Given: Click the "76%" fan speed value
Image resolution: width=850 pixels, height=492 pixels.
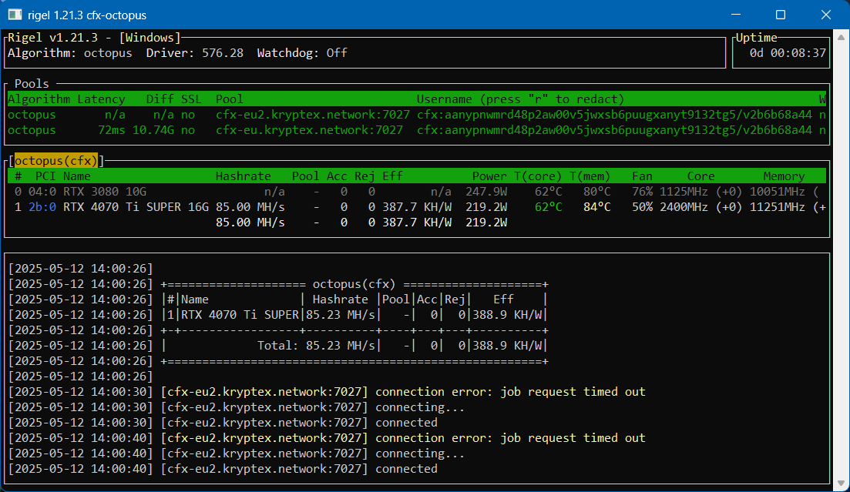Looking at the screenshot, I should click(643, 192).
